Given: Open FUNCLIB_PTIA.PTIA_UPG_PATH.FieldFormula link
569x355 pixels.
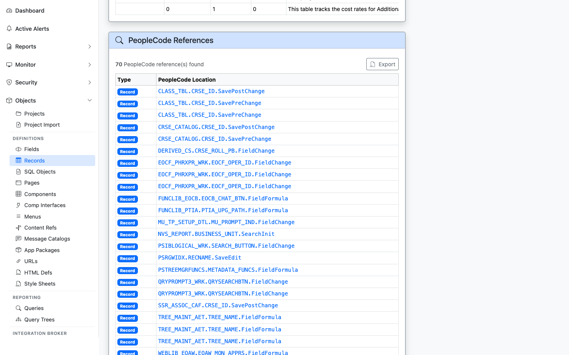Looking at the screenshot, I should click(x=223, y=210).
